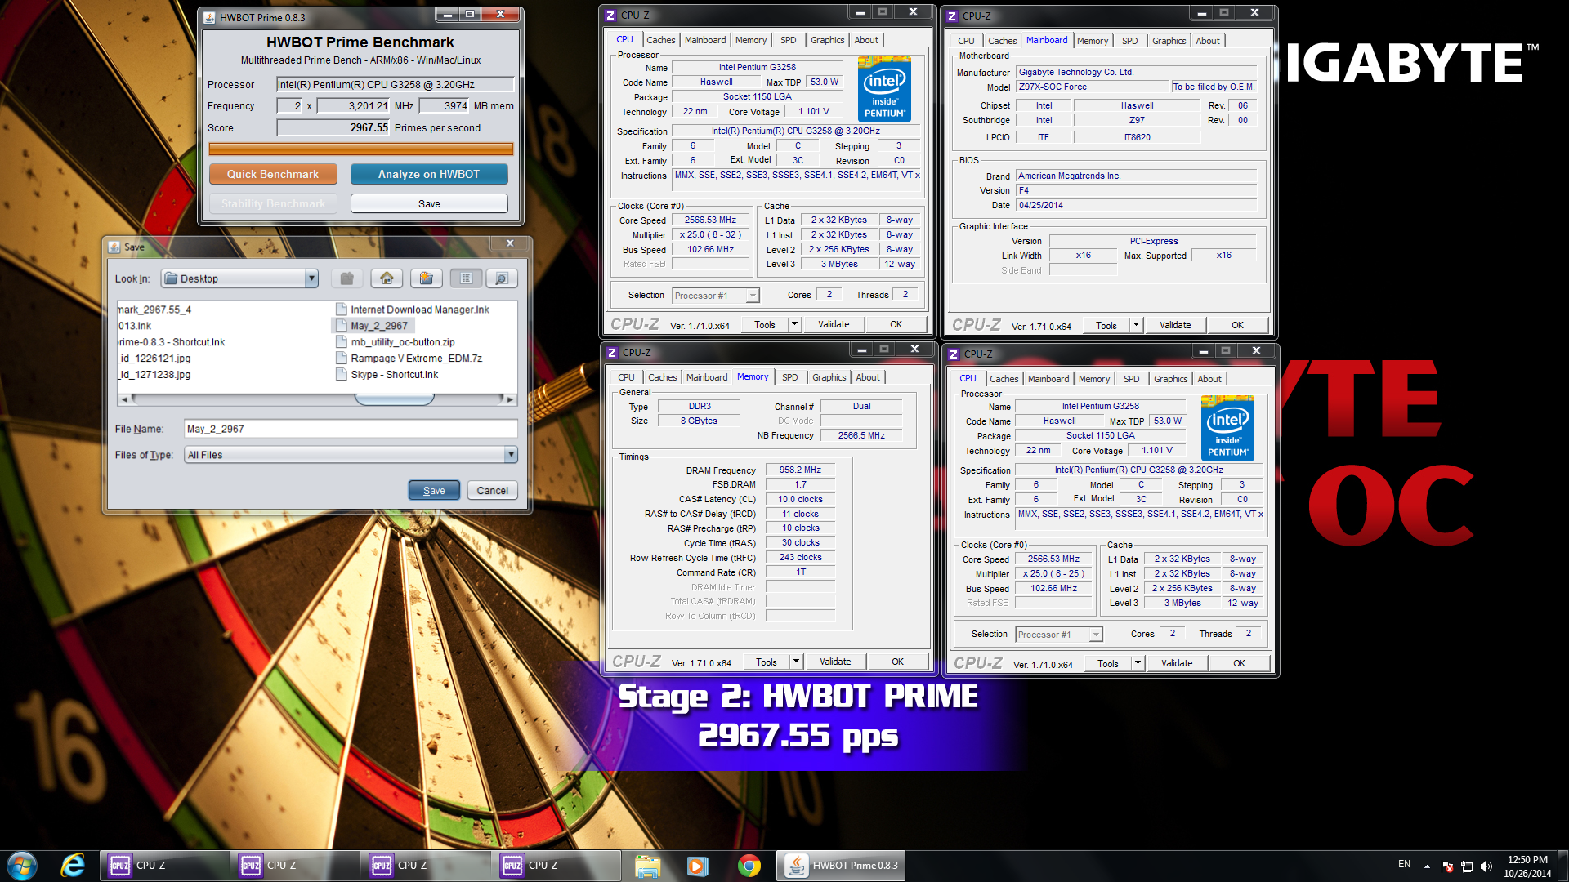Click the scrollbar right arrow in file list
The width and height of the screenshot is (1569, 882).
click(510, 399)
